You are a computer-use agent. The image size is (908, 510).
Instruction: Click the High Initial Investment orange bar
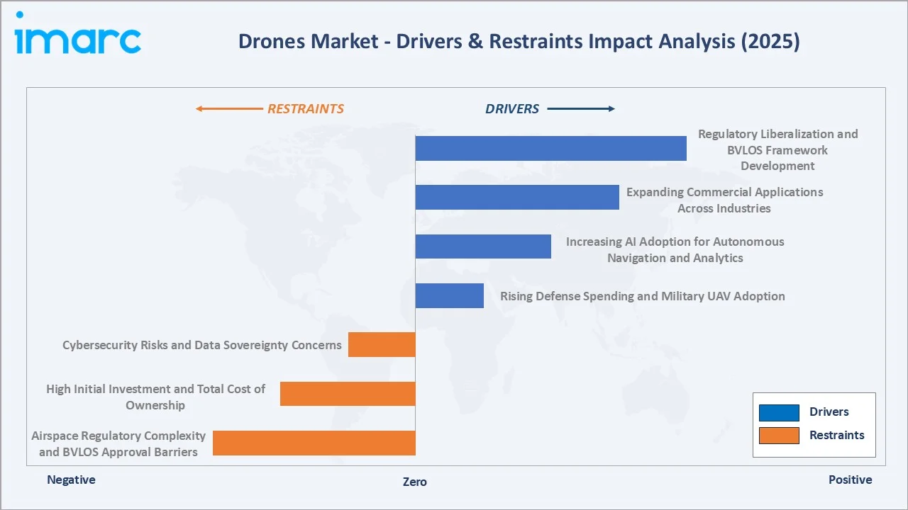click(x=348, y=394)
